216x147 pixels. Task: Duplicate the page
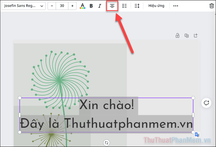point(187,36)
